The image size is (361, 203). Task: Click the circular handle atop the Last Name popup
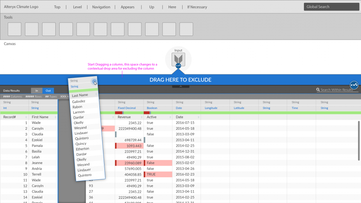click(x=94, y=82)
